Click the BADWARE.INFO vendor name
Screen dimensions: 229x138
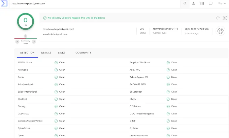[x=138, y=84]
